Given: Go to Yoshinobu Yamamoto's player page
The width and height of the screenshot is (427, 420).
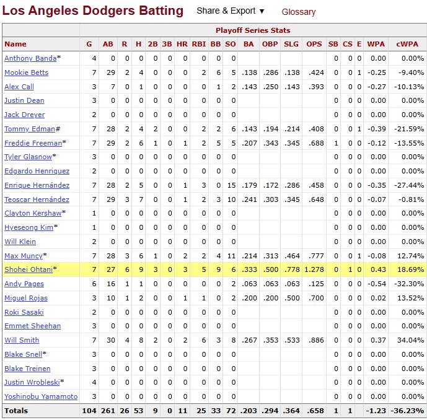Looking at the screenshot, I should tap(41, 396).
